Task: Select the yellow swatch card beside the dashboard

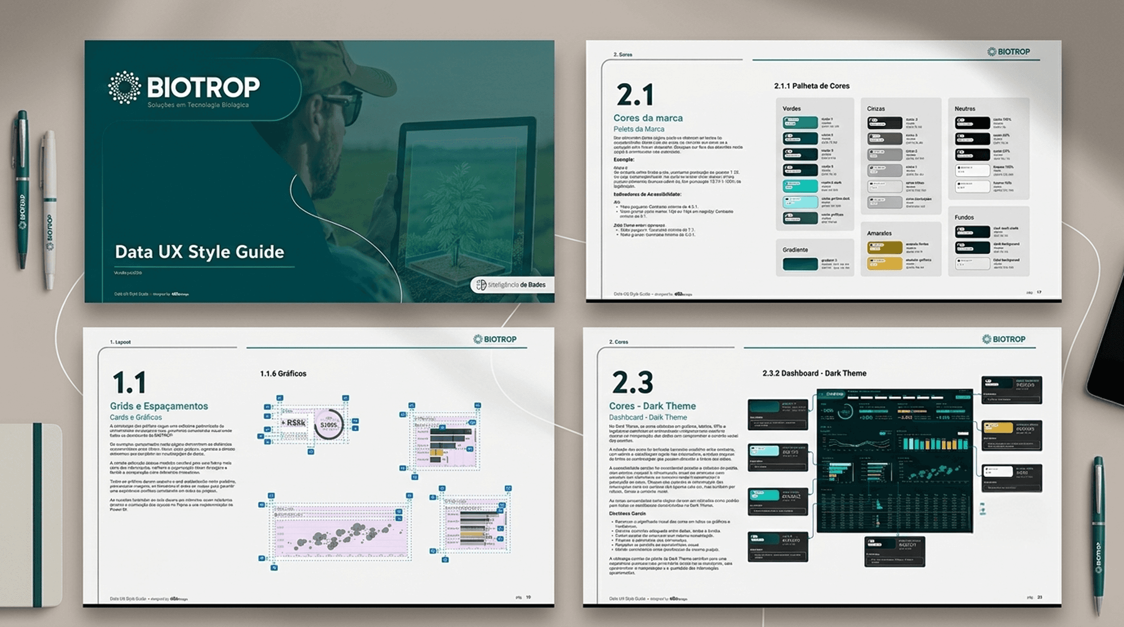Action: (x=1012, y=435)
